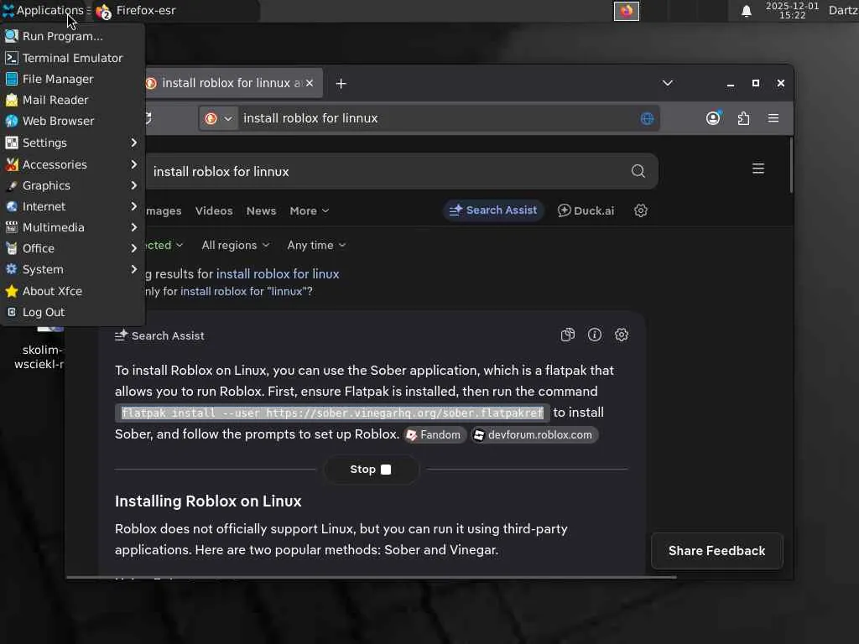Screen dimensions: 859x644
Task: Expand the Graphics submenu
Action: click(72, 185)
